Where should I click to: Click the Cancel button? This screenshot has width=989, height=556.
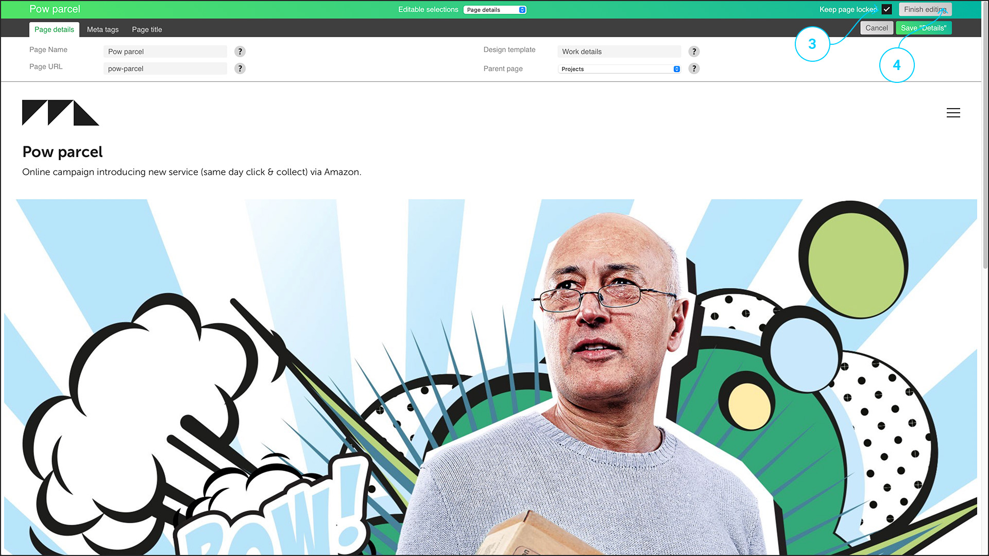(x=876, y=28)
